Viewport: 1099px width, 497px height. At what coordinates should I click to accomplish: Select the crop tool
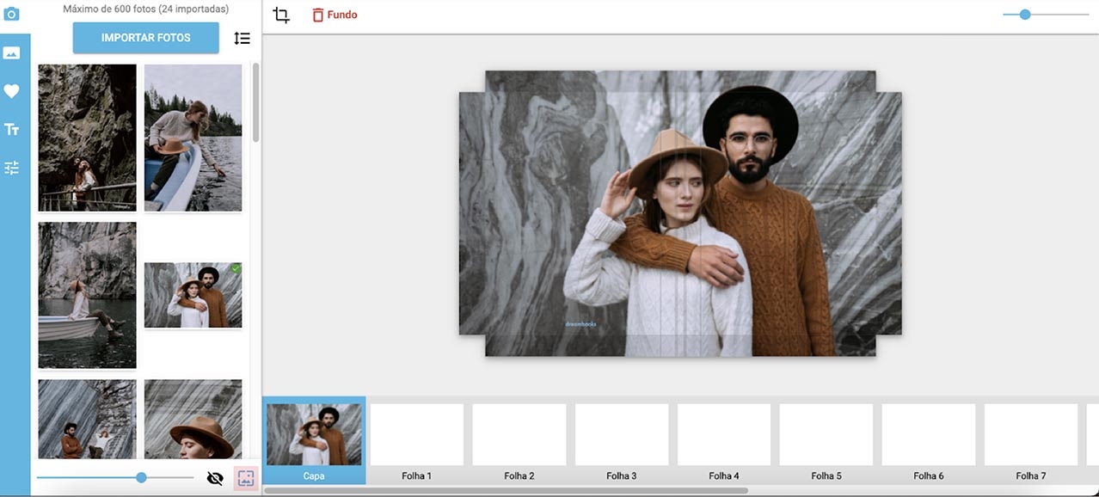tap(281, 15)
